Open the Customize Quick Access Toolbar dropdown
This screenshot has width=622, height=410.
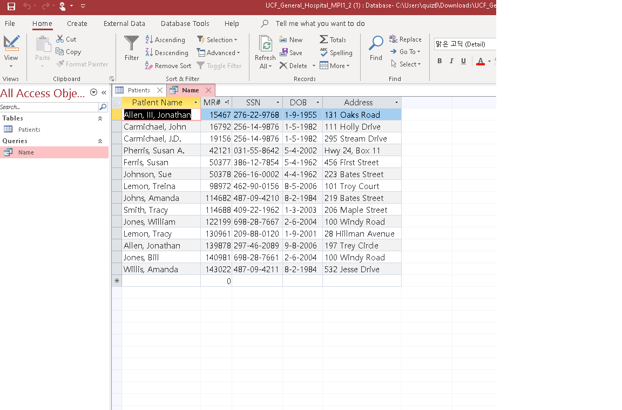coord(83,6)
